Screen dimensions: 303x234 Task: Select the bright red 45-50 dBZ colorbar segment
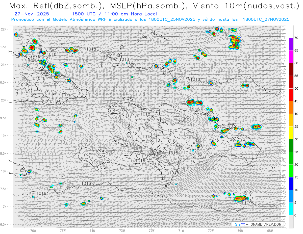(291, 95)
